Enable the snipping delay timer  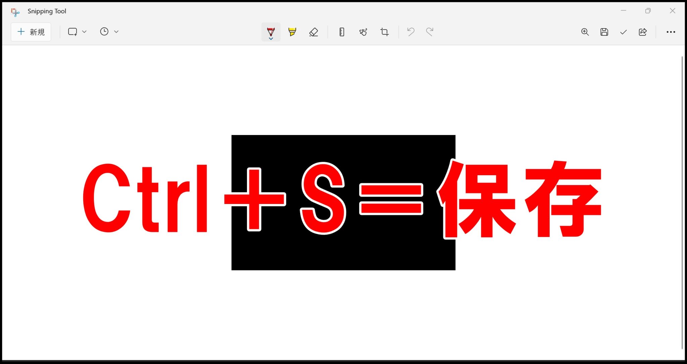point(104,31)
